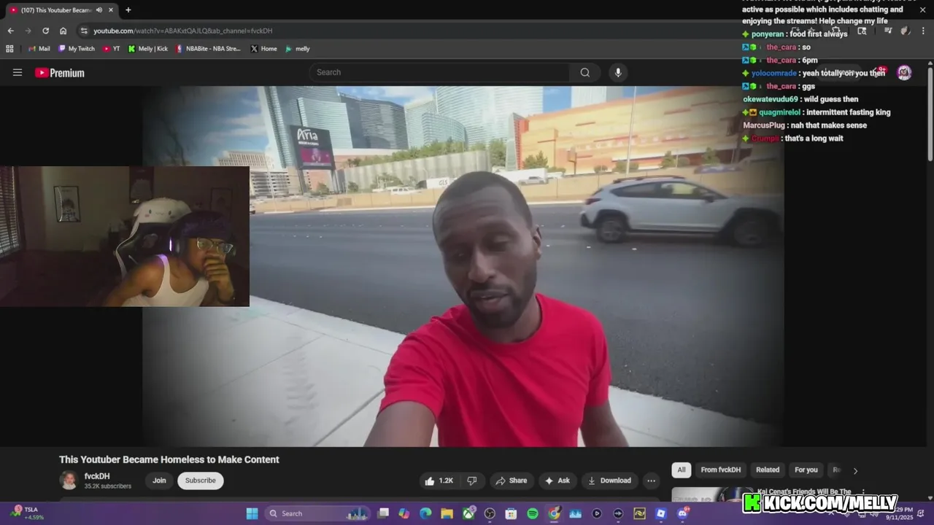
Task: Open browser home page icon
Action: 63,31
